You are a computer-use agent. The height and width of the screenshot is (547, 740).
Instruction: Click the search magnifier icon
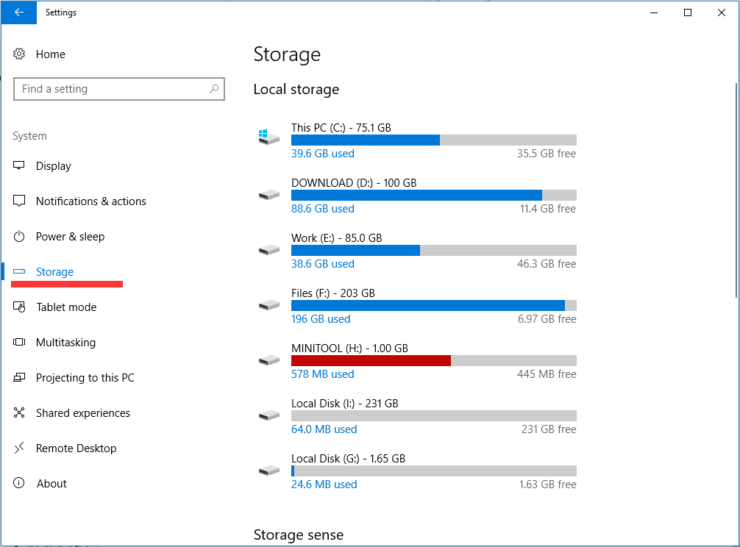(x=214, y=89)
